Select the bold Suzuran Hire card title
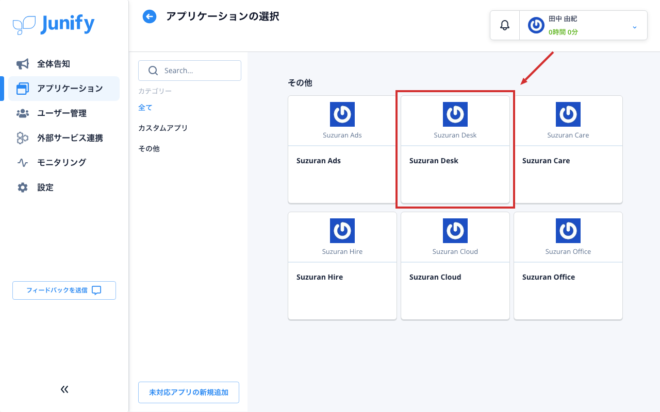The width and height of the screenshot is (660, 412). (320, 277)
